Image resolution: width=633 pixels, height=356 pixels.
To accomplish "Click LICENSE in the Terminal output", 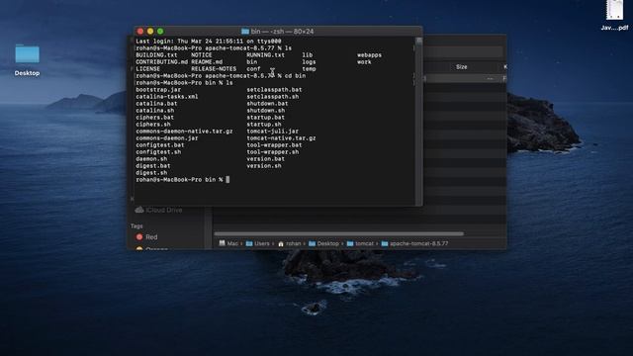I will 147,69.
